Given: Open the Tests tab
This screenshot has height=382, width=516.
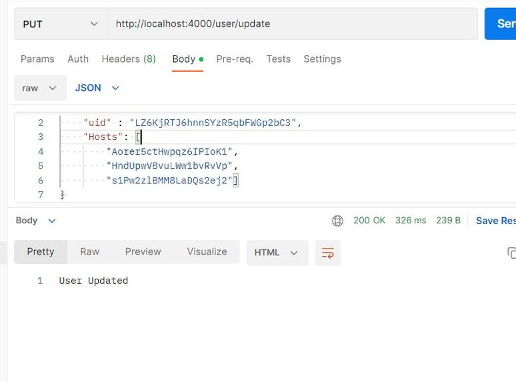Looking at the screenshot, I should coord(279,59).
